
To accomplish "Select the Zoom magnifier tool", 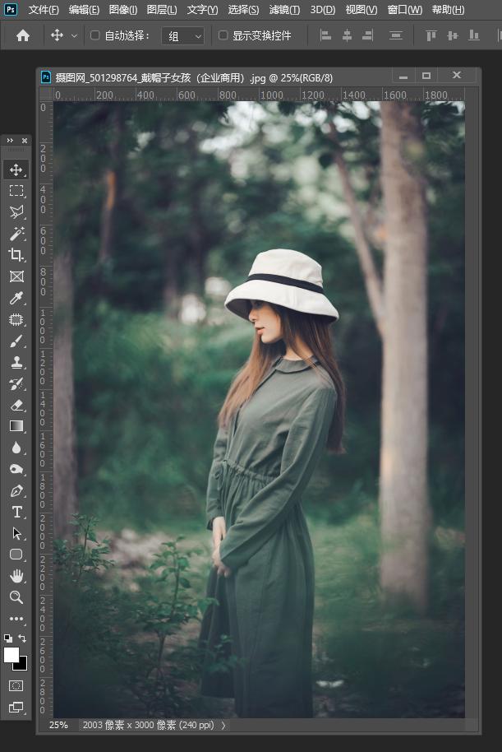I will pos(16,597).
